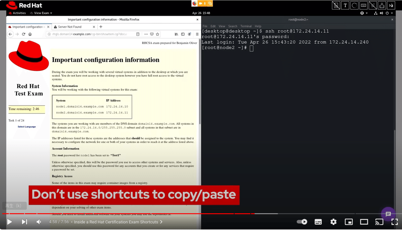
Task: Toggle the autoplay switch
Action: click(302, 222)
